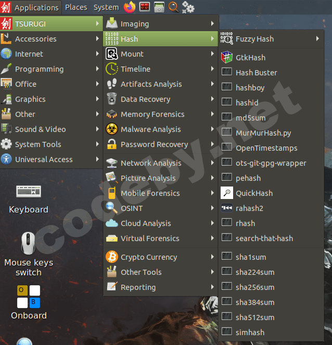This screenshot has height=345, width=332.
Task: Click the Data Recovery trash icon
Action: 112,99
